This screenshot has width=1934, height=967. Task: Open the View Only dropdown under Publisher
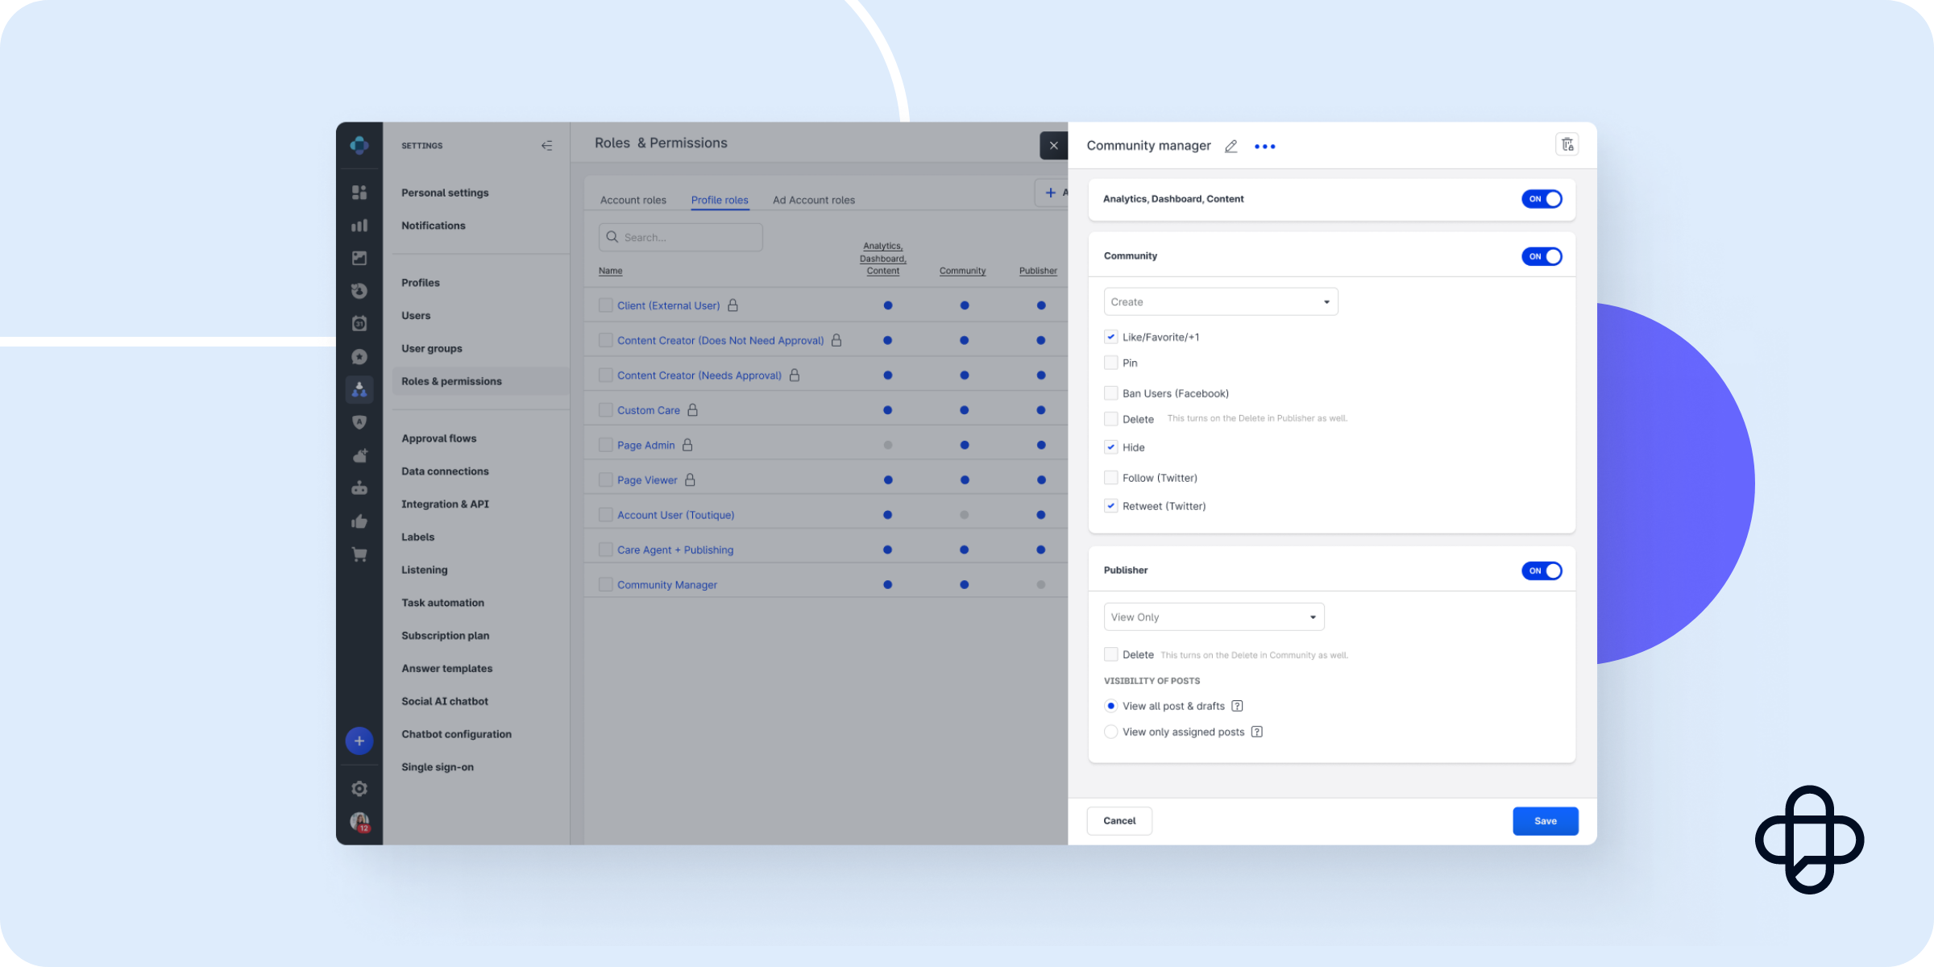tap(1213, 616)
